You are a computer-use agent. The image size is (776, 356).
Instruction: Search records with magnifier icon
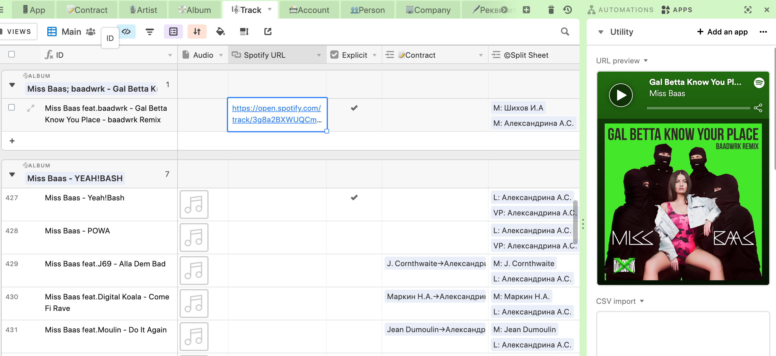565,32
